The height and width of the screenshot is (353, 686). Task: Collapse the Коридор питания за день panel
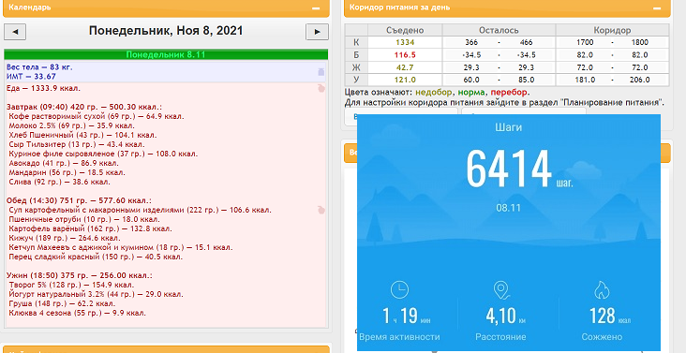(x=657, y=7)
